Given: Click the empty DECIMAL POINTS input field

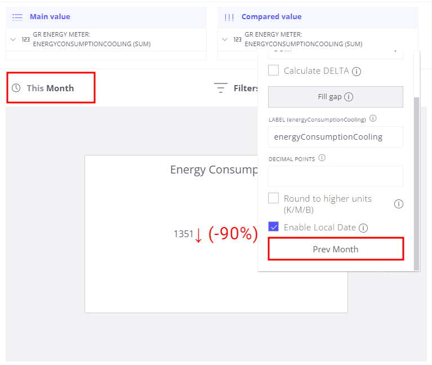Looking at the screenshot, I should [335, 176].
